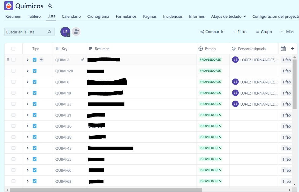Switch to the Resumen tab
The width and height of the screenshot is (299, 192).
pyautogui.click(x=13, y=17)
